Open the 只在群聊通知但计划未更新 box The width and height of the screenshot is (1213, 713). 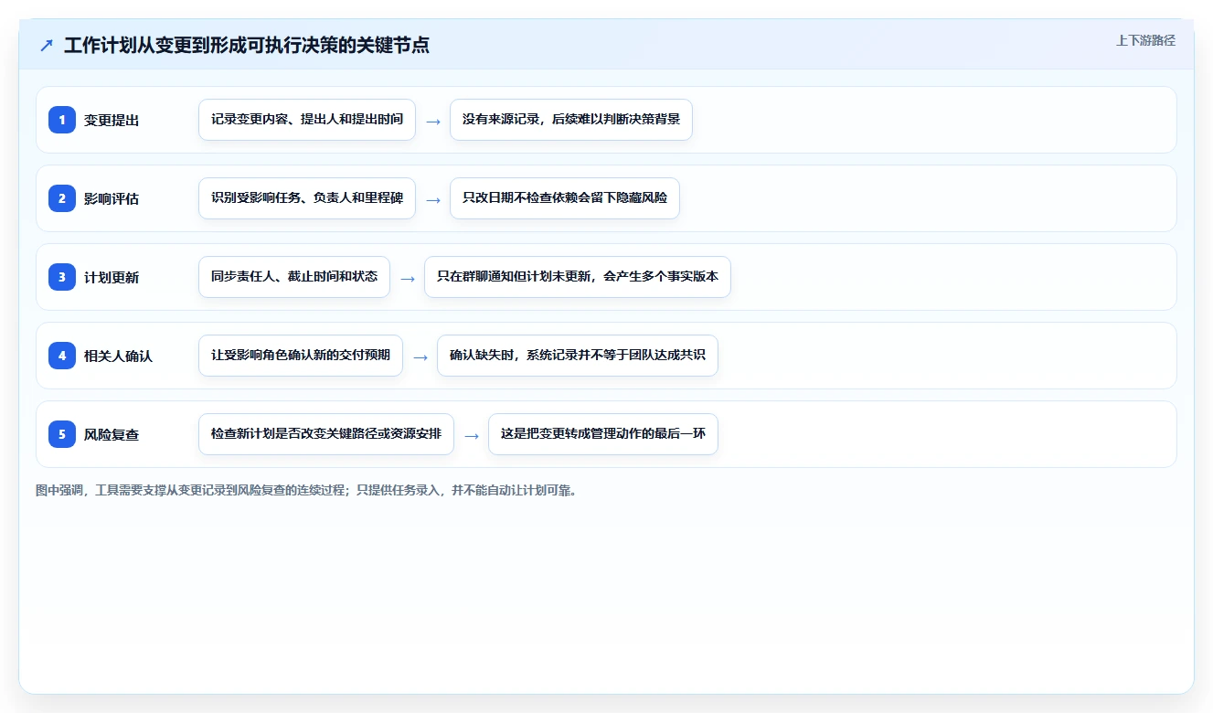coord(578,277)
